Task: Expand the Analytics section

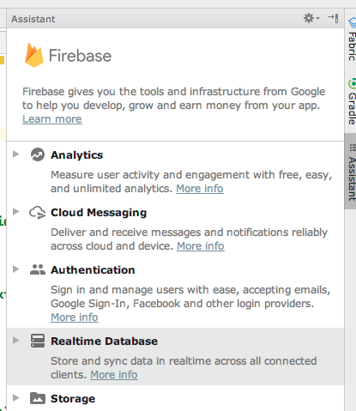Action: click(16, 154)
